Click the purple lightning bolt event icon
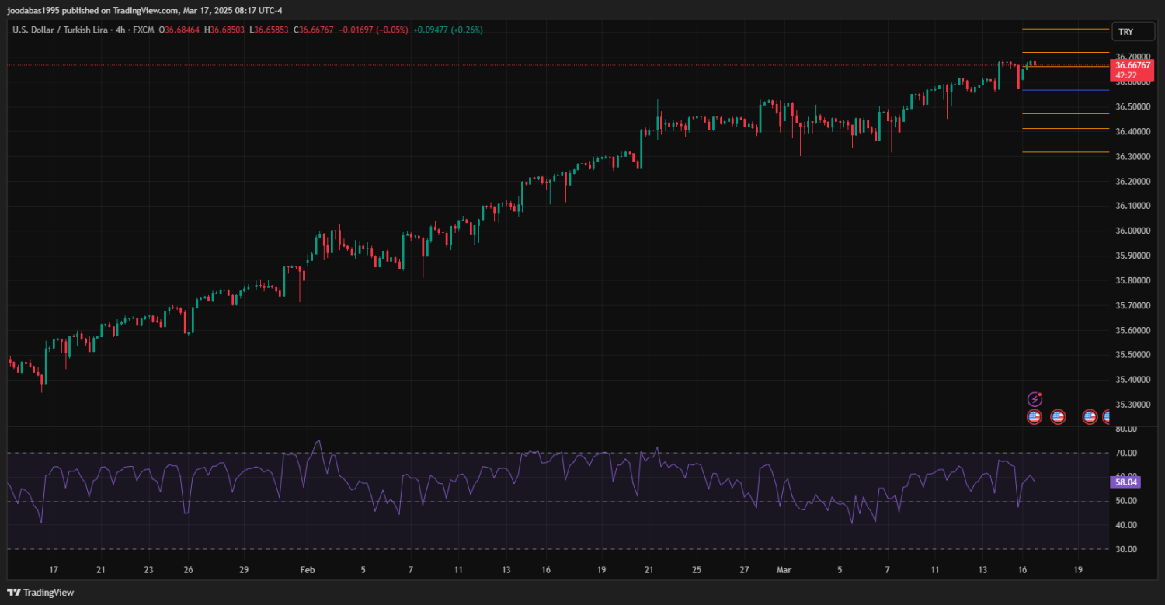 [1035, 399]
